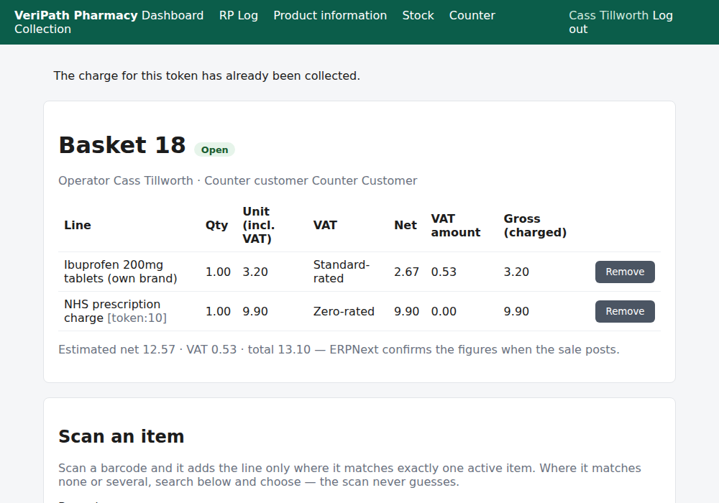Go to the RP Log page
This screenshot has height=503, width=719.
point(239,15)
